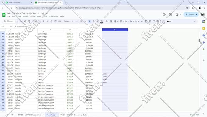The image size is (207, 117).
Task: Decrease font size minus button
Action: coord(77,21)
